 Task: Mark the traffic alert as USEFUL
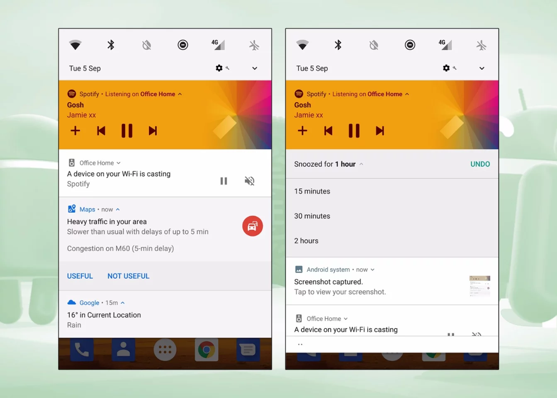click(80, 276)
